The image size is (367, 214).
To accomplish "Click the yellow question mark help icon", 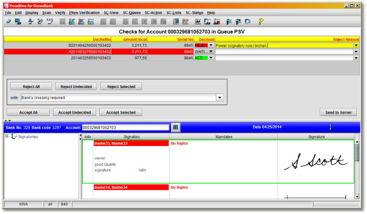I will [261, 21].
